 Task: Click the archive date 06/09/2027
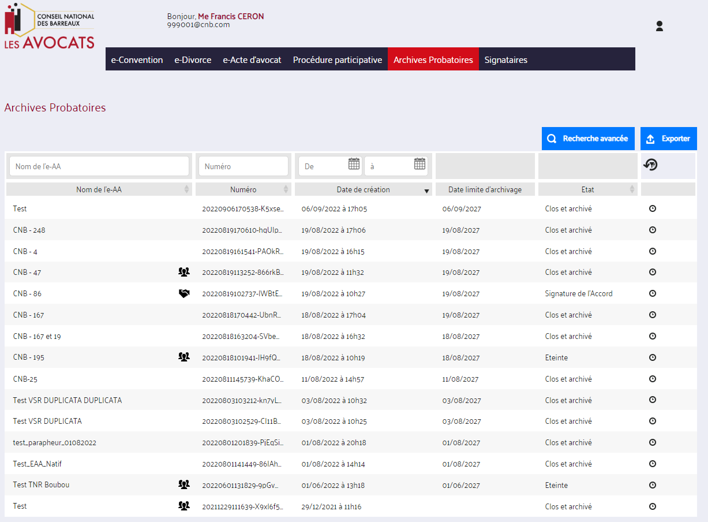462,208
